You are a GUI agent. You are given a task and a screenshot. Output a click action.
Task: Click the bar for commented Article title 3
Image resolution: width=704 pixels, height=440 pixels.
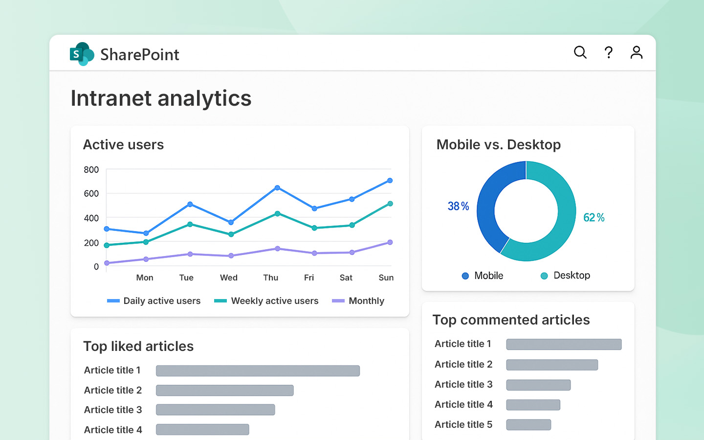[538, 385]
